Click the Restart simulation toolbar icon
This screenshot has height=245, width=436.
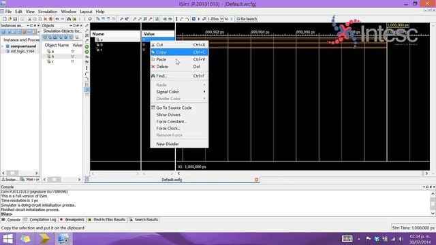pyautogui.click(x=193, y=19)
